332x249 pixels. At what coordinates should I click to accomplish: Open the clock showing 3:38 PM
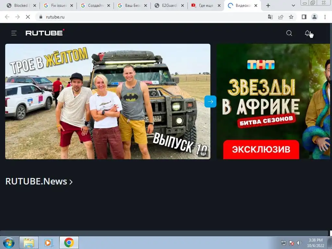(316, 243)
